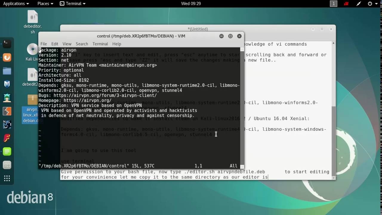Open the debedit2 script file on desktop
Viewport: 382px width, 215px height.
(32, 77)
